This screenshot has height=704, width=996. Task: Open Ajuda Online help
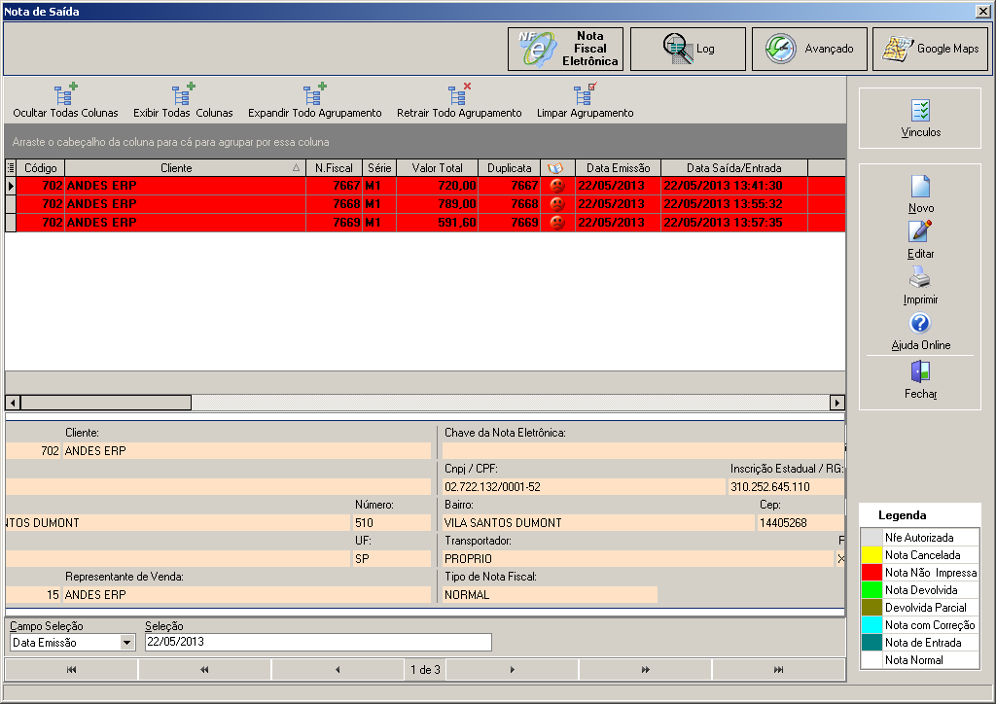point(920,332)
